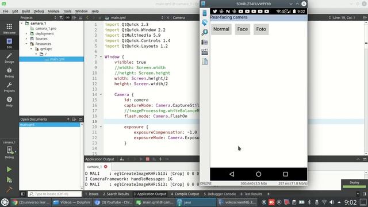The image size is (368, 207).
Task: Open Projects mode with wrench icon
Action: (9, 87)
